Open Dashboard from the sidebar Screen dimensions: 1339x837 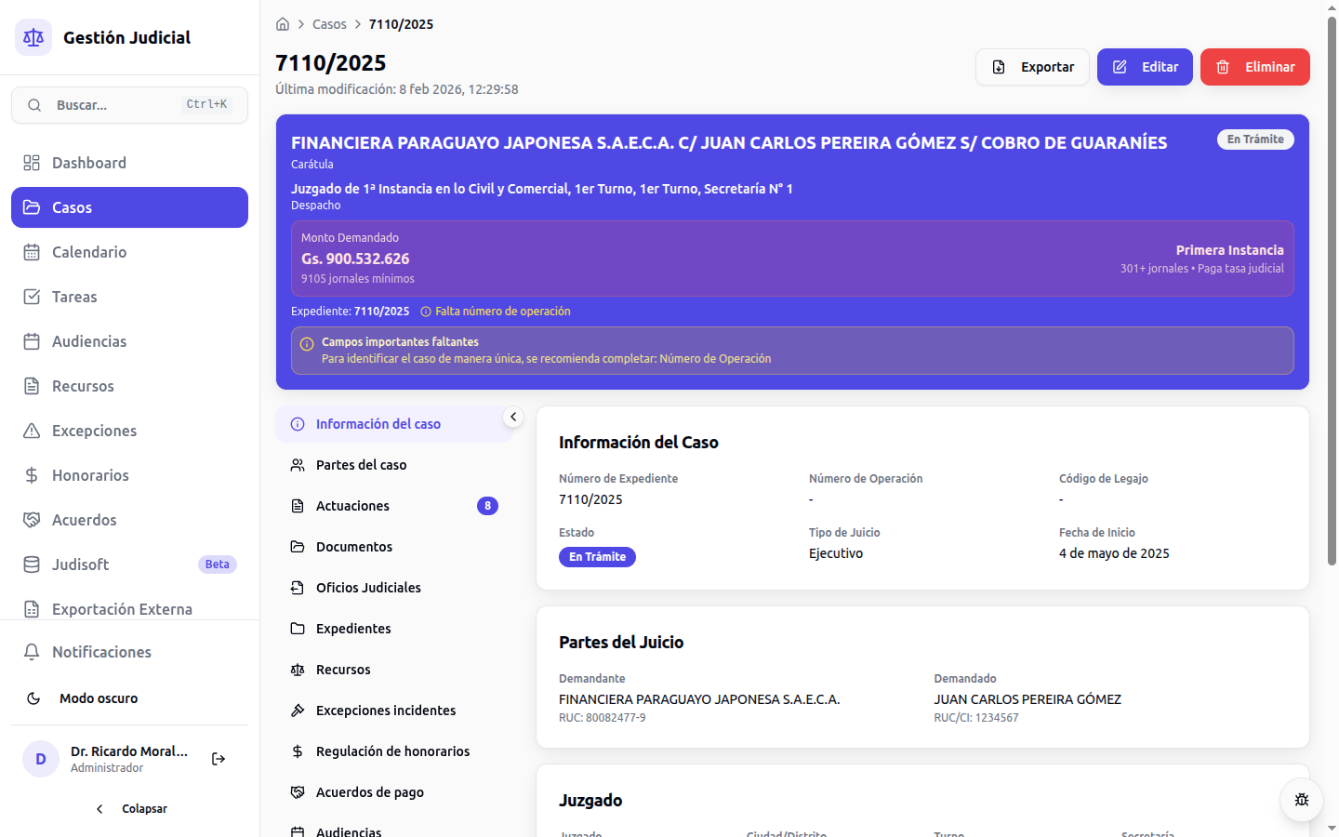(129, 163)
